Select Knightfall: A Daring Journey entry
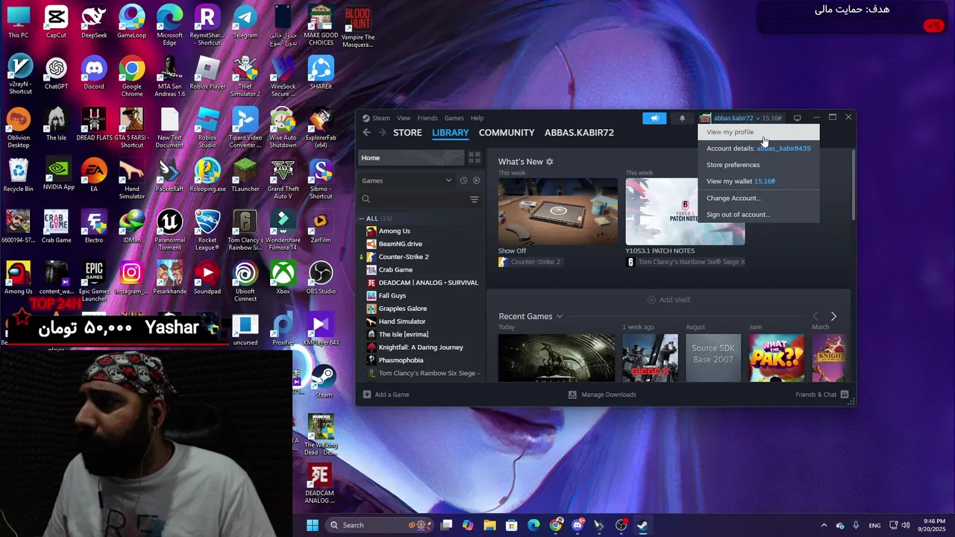955x537 pixels. click(422, 348)
